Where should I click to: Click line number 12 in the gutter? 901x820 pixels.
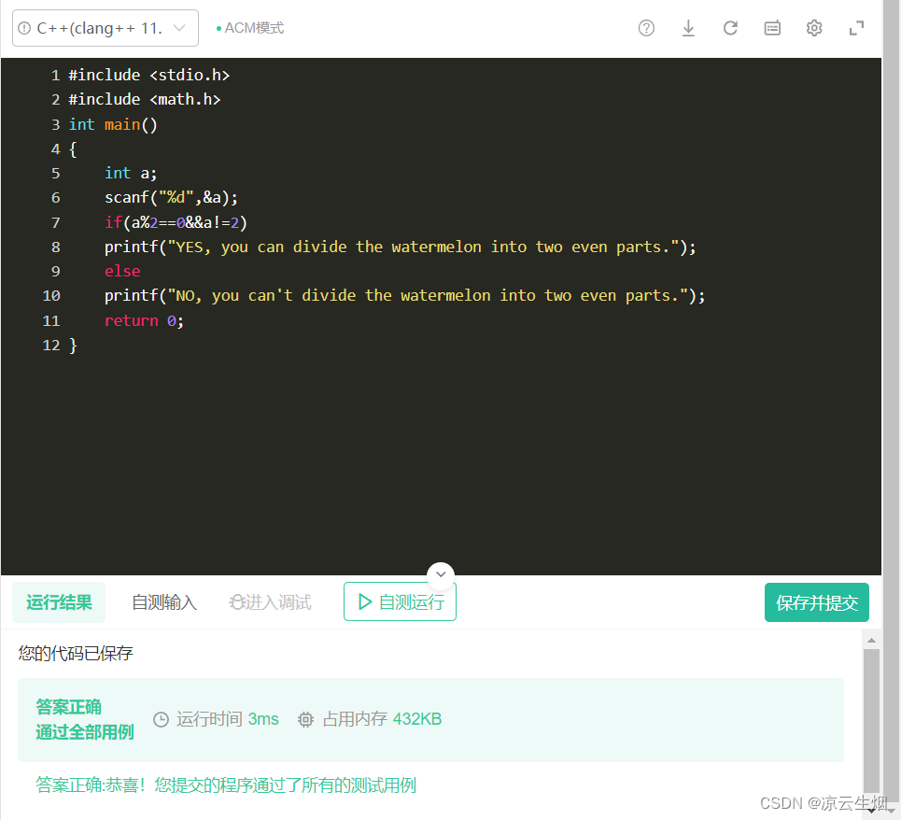51,346
